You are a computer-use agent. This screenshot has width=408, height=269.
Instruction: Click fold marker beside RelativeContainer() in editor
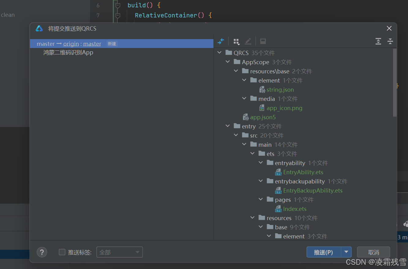point(118,15)
